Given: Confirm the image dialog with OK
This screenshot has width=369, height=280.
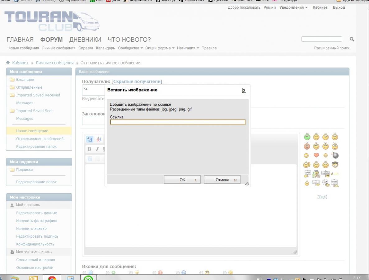Looking at the screenshot, I should [182, 180].
